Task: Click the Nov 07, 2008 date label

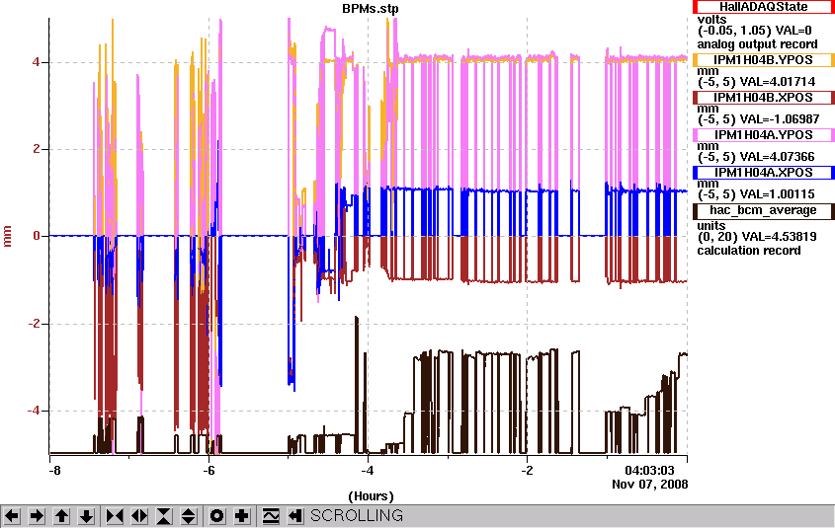Action: point(649,485)
